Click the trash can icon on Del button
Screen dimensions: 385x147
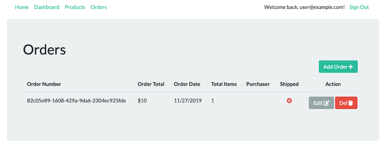[350, 103]
